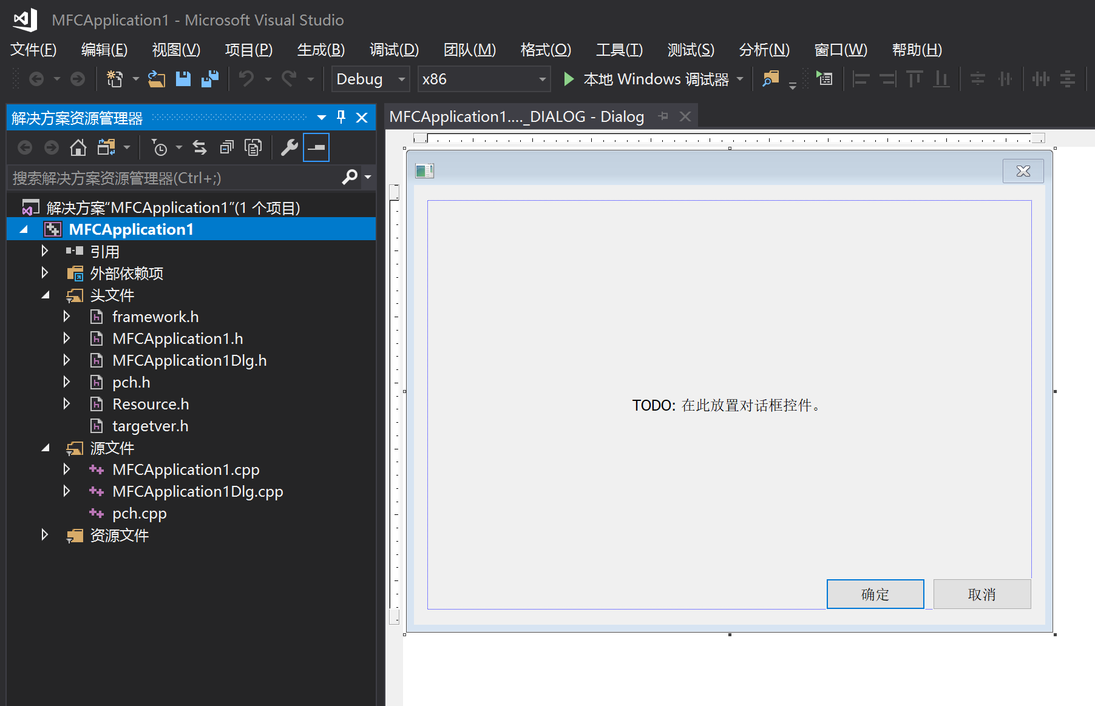Open the 编辑(E) menu

click(104, 50)
